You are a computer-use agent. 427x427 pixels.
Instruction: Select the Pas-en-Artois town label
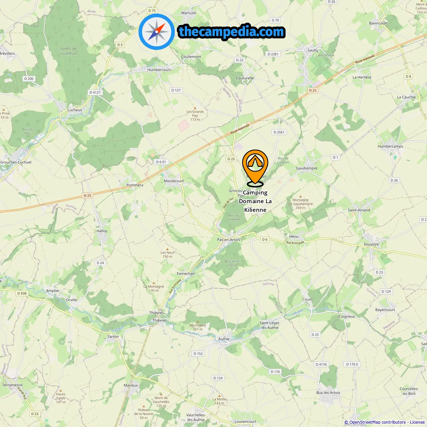click(x=229, y=240)
